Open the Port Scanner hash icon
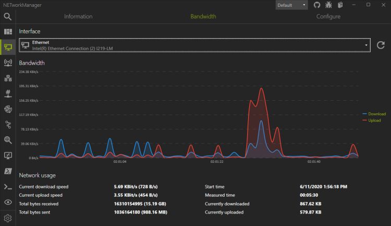391x226 pixels. tap(8, 93)
